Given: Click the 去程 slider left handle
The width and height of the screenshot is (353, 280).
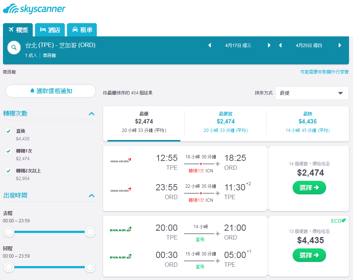Looking at the screenshot, I should point(9,232).
